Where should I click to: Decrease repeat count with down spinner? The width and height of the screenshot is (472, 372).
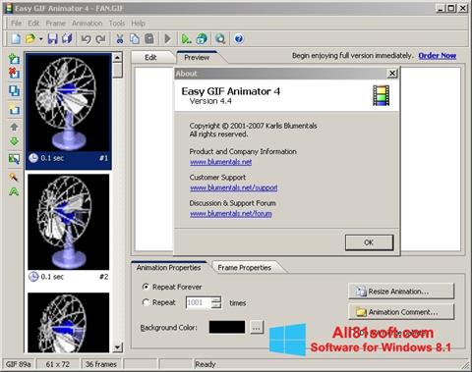coord(216,306)
